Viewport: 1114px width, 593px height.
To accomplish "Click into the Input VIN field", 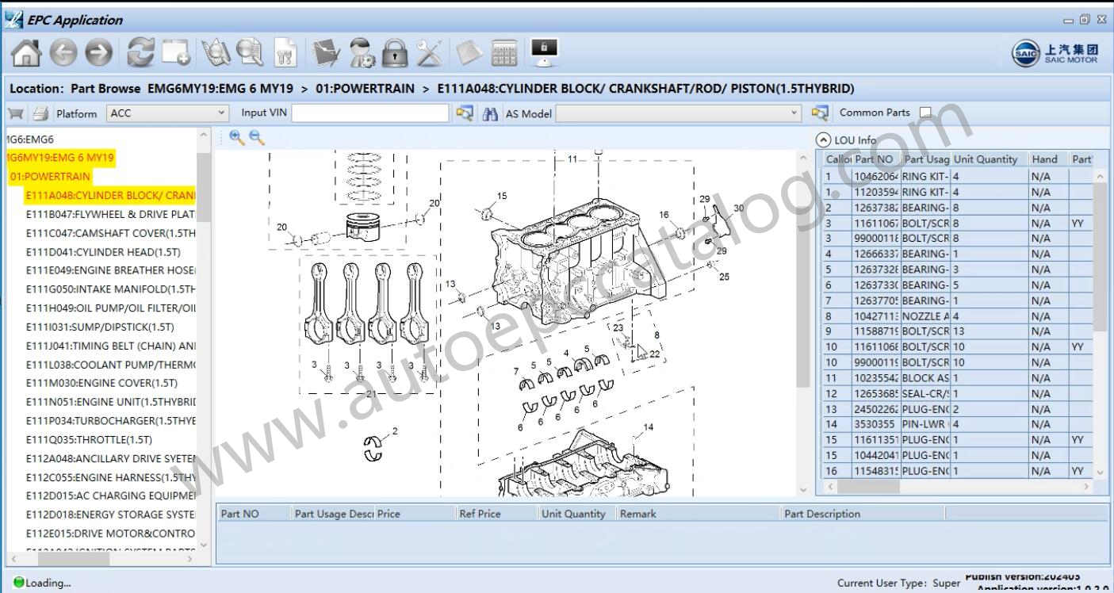I will point(369,113).
